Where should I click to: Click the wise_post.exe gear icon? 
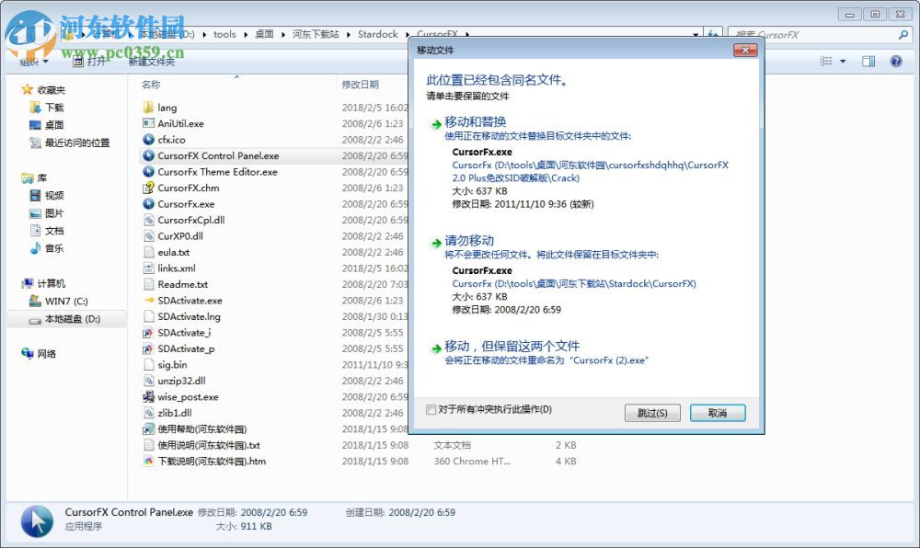coord(149,397)
